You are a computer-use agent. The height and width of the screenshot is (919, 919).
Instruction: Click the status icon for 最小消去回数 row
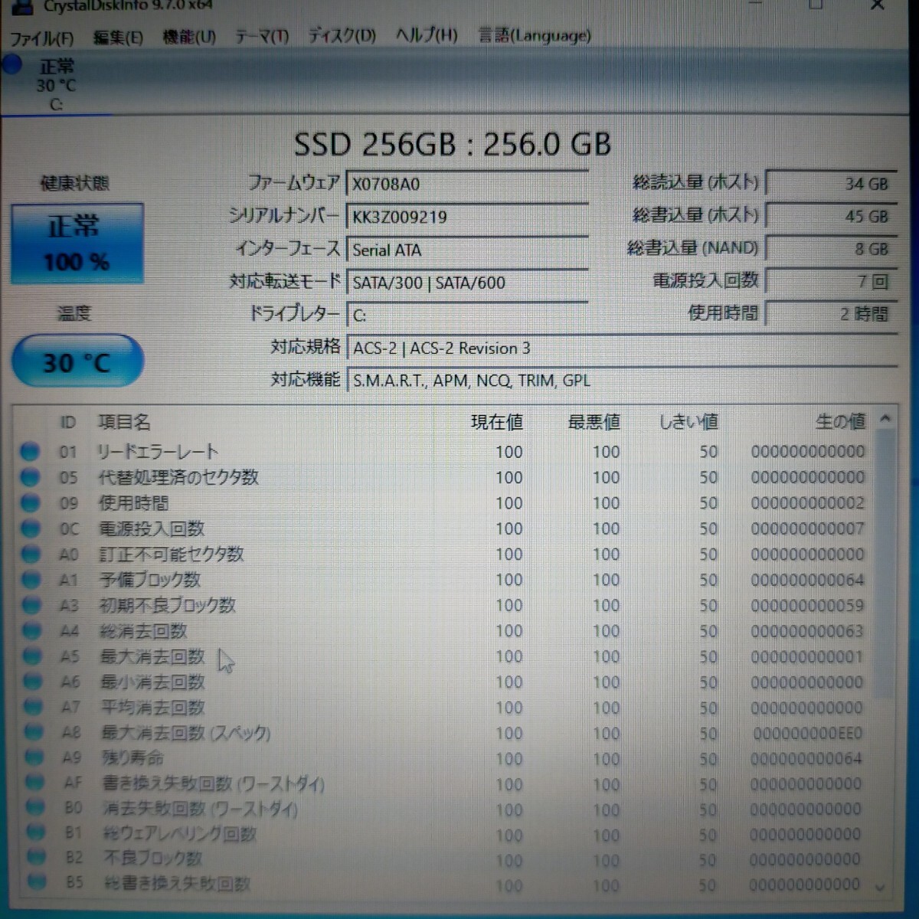tap(33, 682)
